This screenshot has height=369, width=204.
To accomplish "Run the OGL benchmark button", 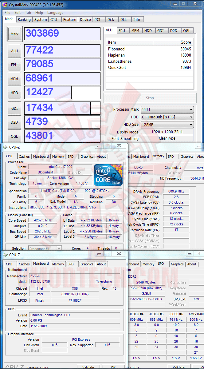I will click(14, 136).
